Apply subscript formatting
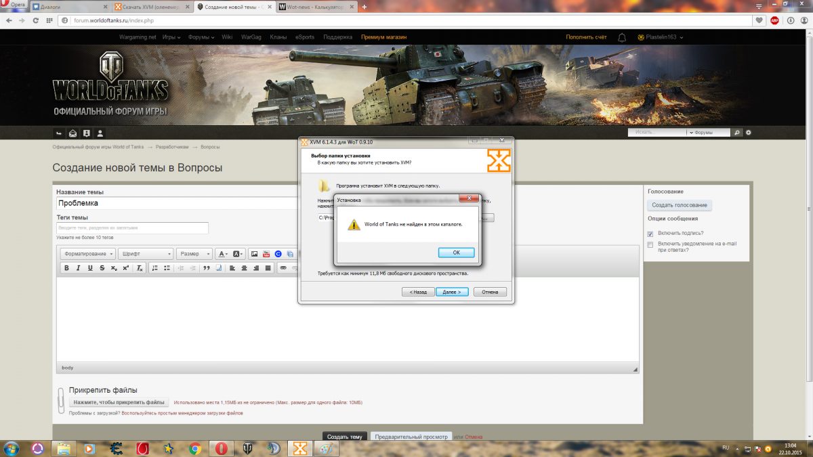813x457 pixels. click(114, 268)
